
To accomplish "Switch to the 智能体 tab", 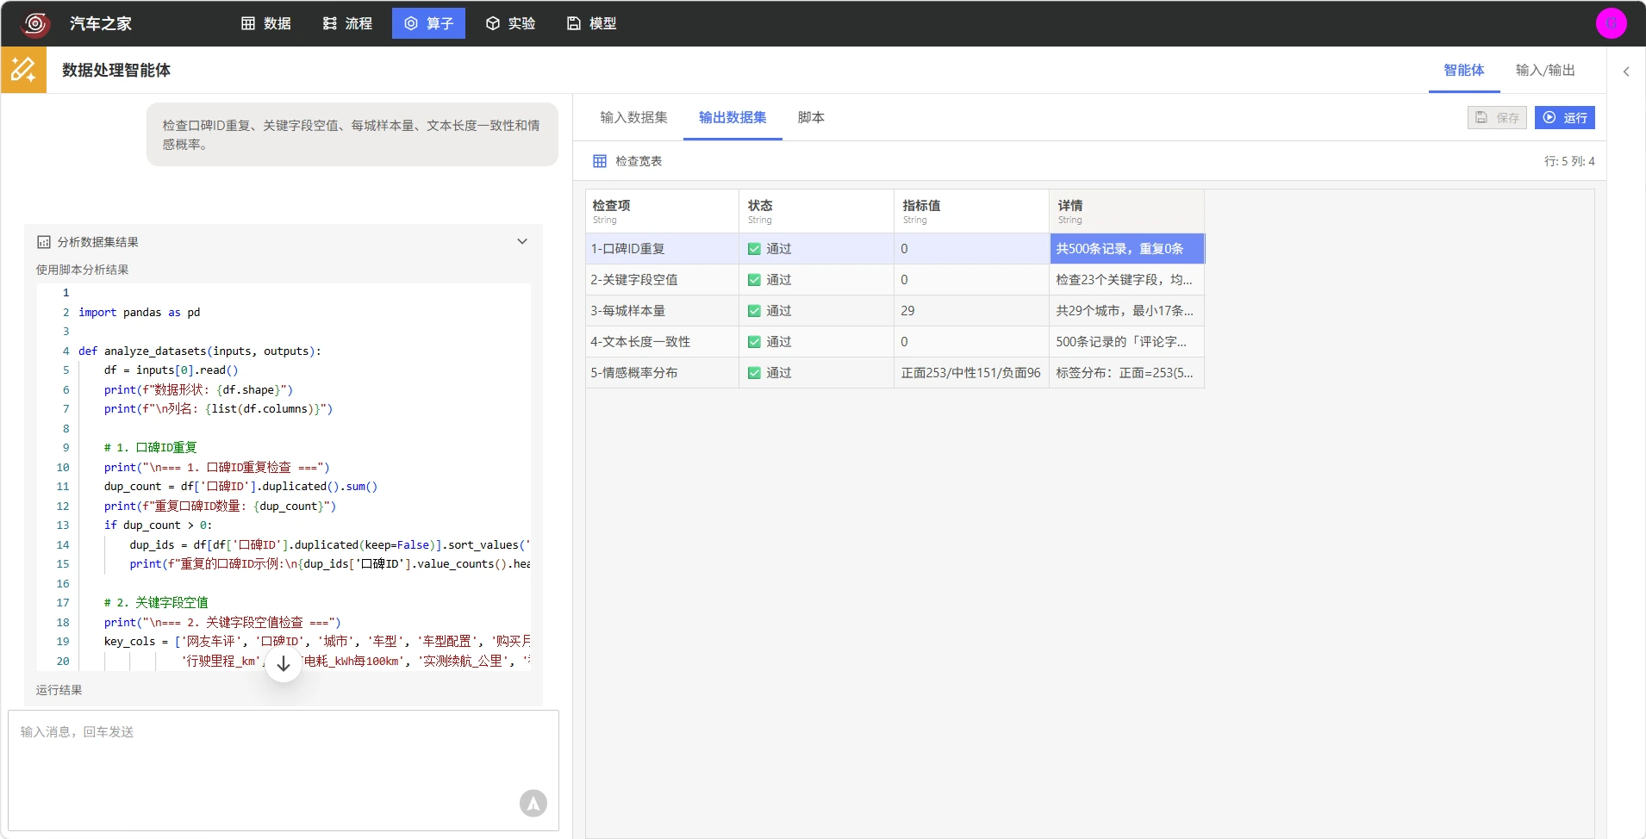I will tap(1464, 71).
